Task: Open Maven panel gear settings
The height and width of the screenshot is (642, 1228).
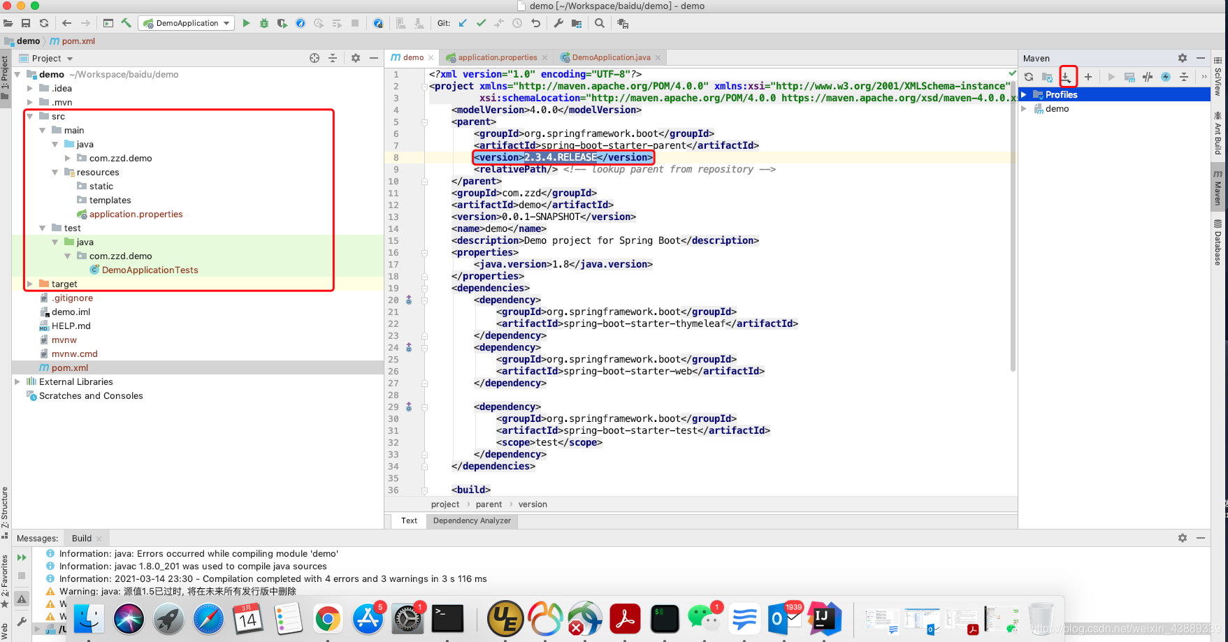Action: click(x=1183, y=58)
